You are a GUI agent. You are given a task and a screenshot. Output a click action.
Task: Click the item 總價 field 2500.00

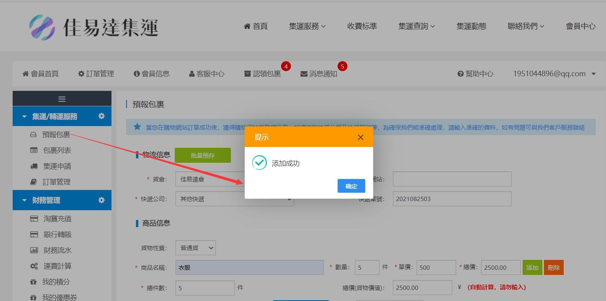pos(501,267)
